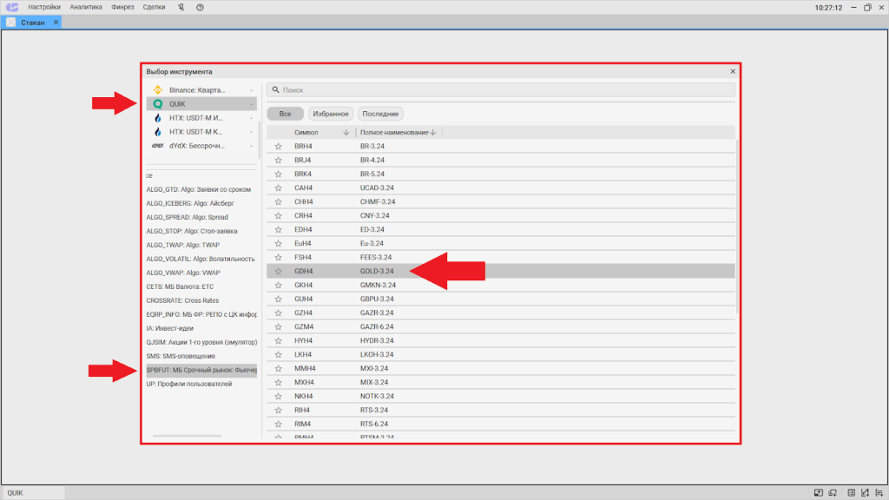Close the Стакан tab
Image resolution: width=889 pixels, height=500 pixels.
pos(56,22)
